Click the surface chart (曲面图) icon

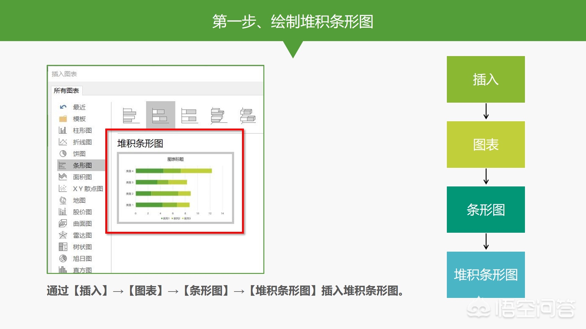(x=63, y=223)
